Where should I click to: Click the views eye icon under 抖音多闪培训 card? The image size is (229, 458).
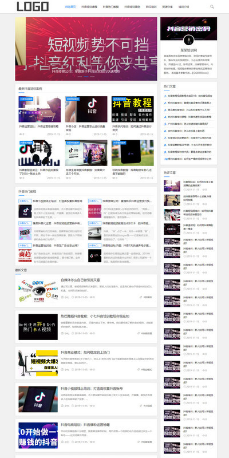pyautogui.click(x=113, y=135)
